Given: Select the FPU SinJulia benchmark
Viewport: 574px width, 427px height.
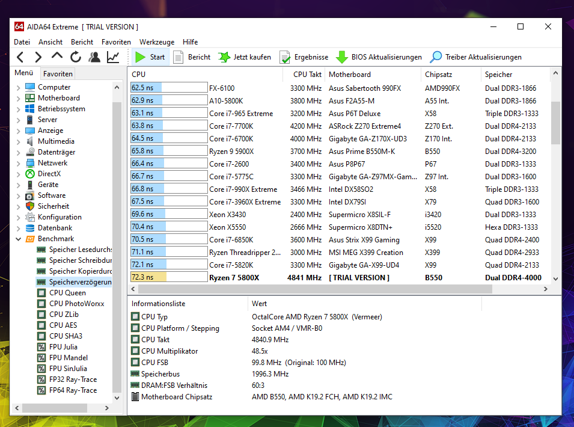Looking at the screenshot, I should click(63, 369).
